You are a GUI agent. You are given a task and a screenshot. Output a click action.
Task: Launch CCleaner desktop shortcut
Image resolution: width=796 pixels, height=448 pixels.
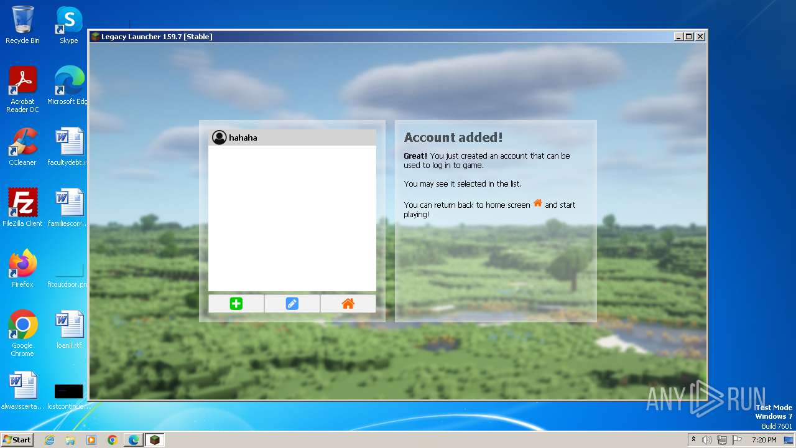coord(22,147)
